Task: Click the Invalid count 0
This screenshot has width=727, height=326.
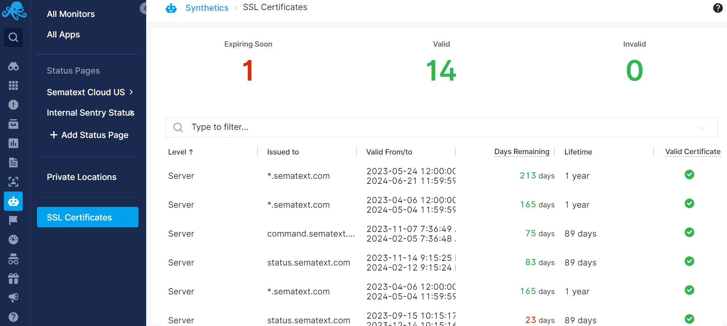Action: point(634,71)
